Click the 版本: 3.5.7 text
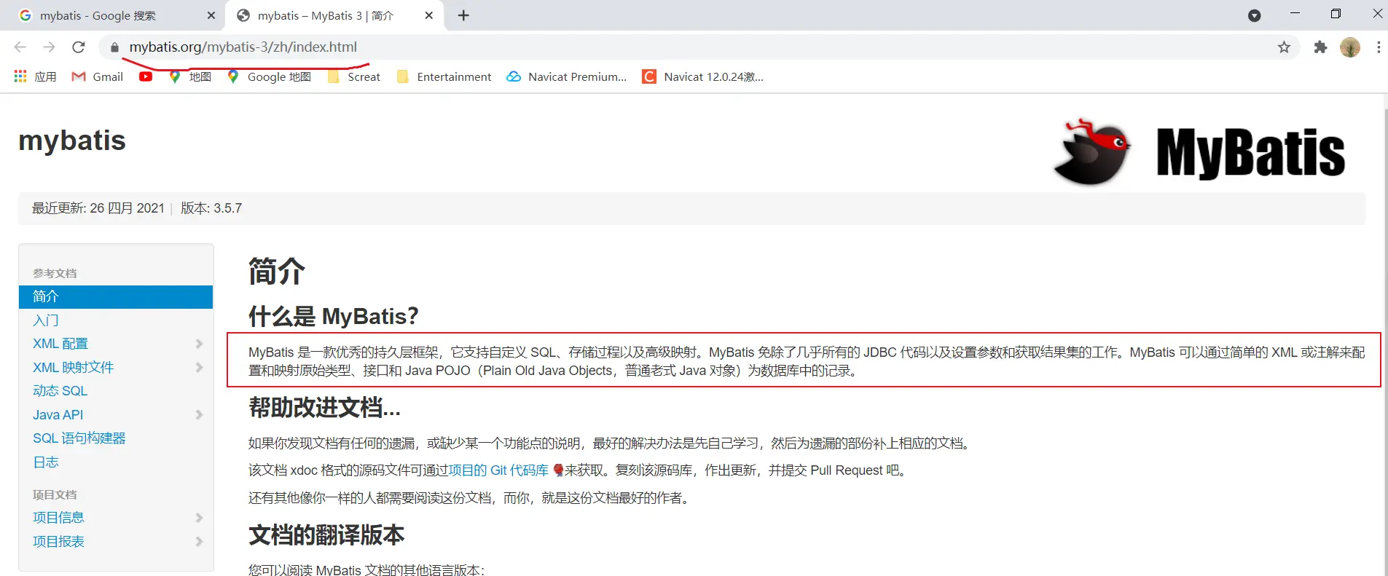The width and height of the screenshot is (1388, 576). click(x=211, y=208)
